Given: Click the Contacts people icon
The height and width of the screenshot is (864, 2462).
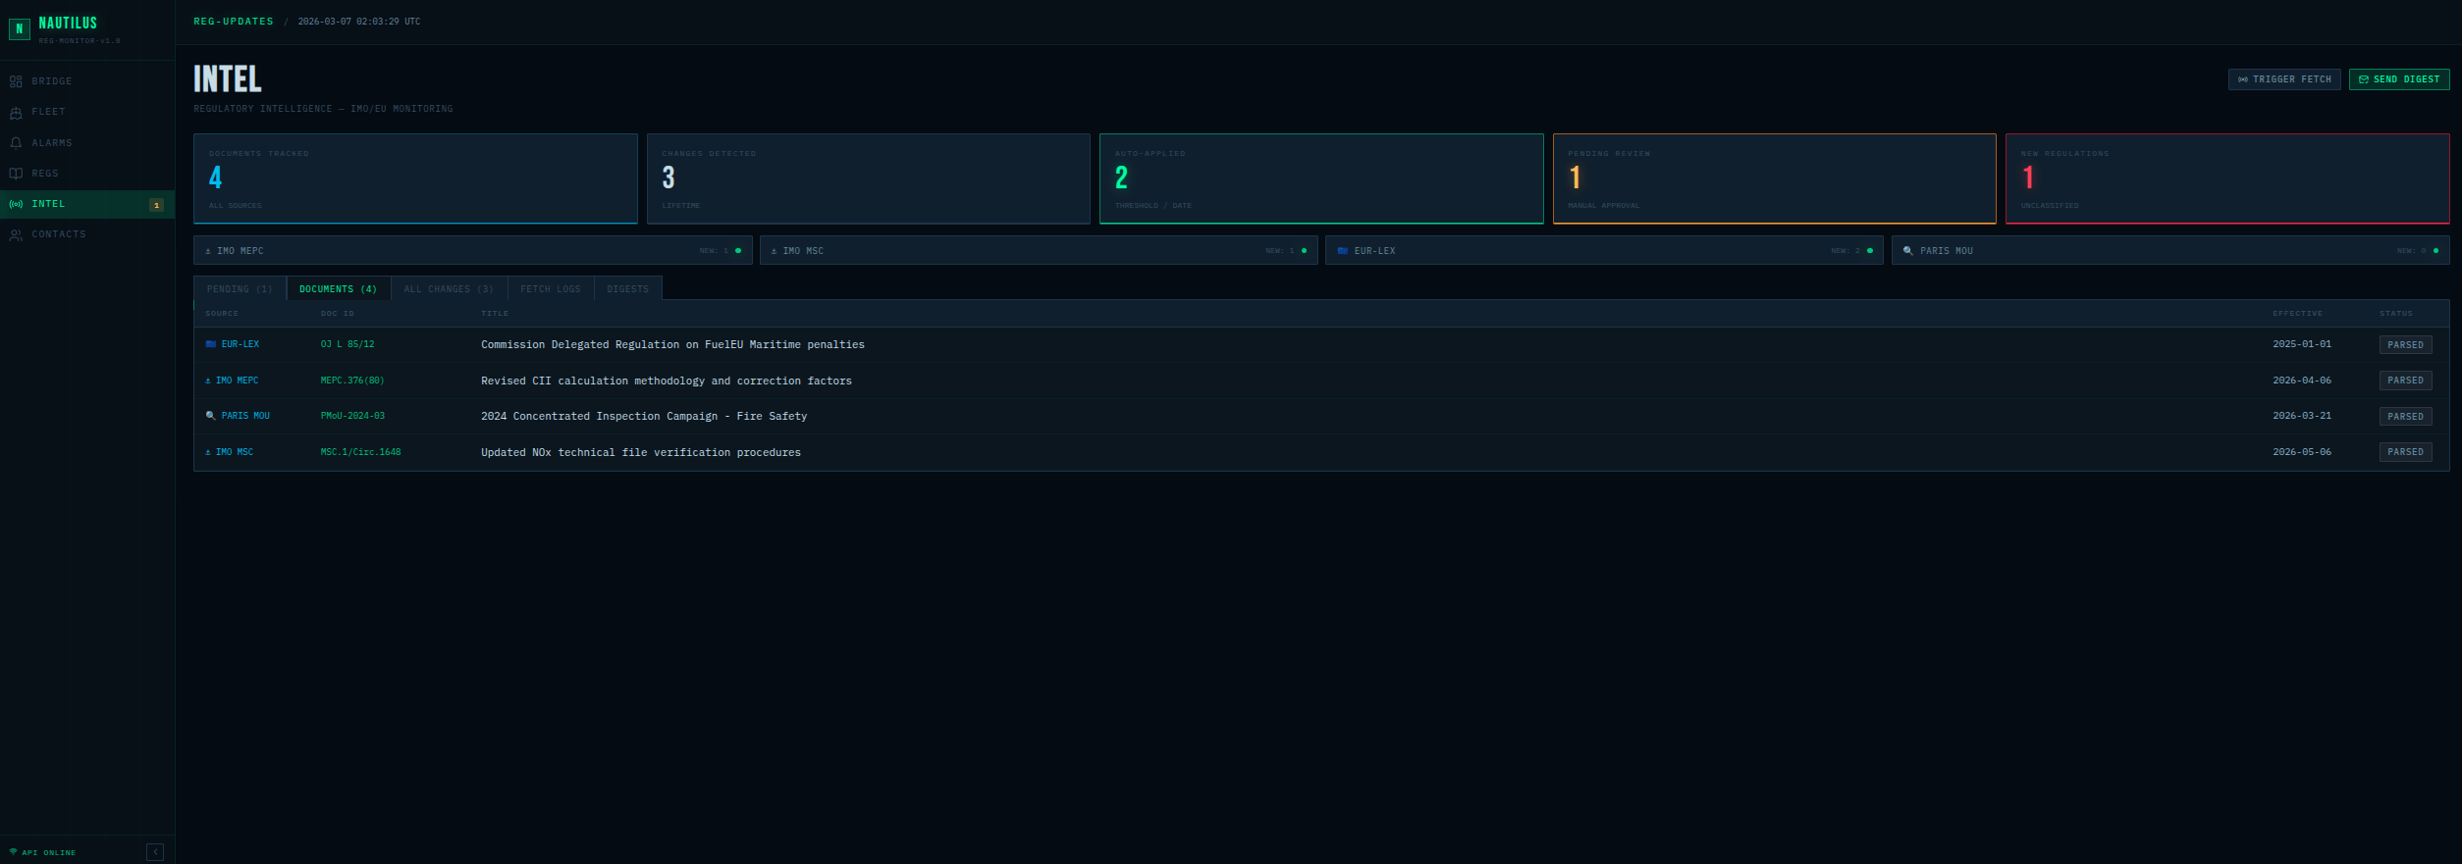Looking at the screenshot, I should (16, 235).
